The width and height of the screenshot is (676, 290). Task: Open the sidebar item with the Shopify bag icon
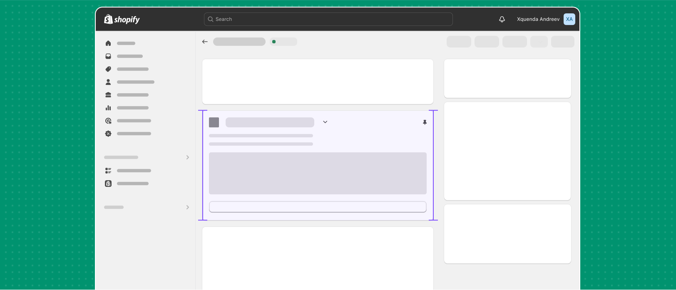tap(108, 183)
